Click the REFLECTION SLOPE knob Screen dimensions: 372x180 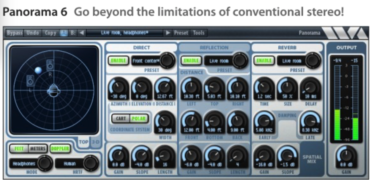coord(214,156)
